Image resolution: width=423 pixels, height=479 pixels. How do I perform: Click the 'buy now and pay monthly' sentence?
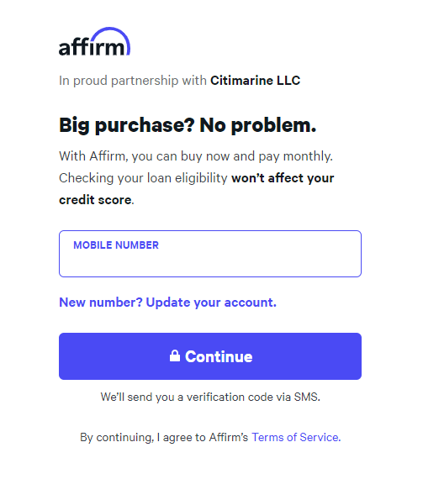pos(196,156)
